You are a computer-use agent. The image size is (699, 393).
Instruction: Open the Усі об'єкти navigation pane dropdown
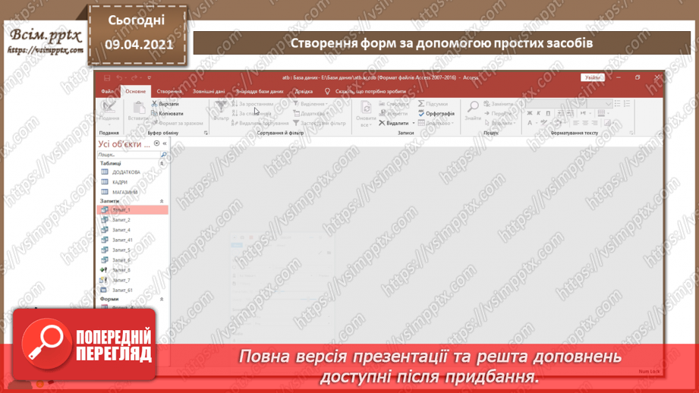point(156,143)
